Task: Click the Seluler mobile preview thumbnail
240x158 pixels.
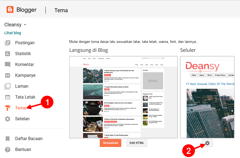Action: [x=207, y=97]
